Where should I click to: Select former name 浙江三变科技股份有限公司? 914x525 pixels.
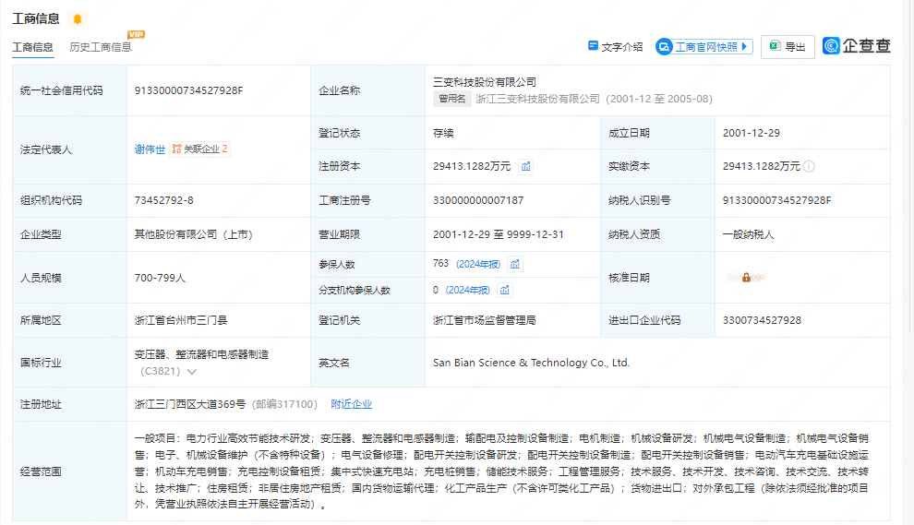[x=537, y=99]
